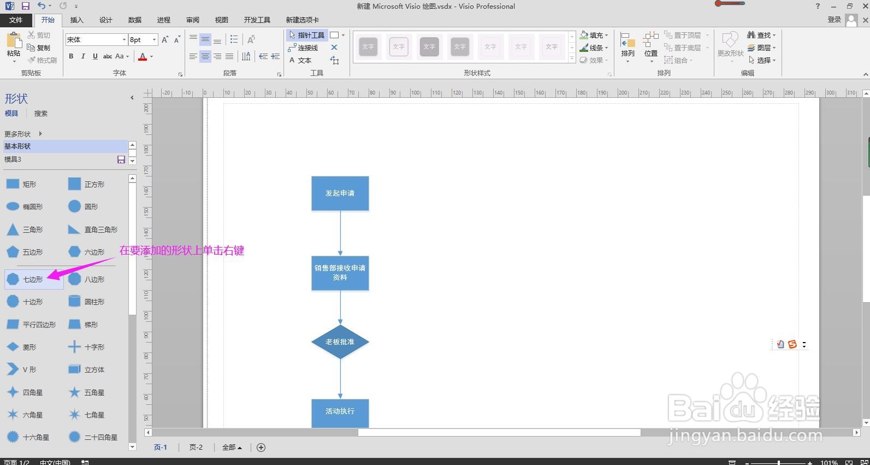Click the text direction icon in paragraph group
The height and width of the screenshot is (465, 870).
click(246, 56)
